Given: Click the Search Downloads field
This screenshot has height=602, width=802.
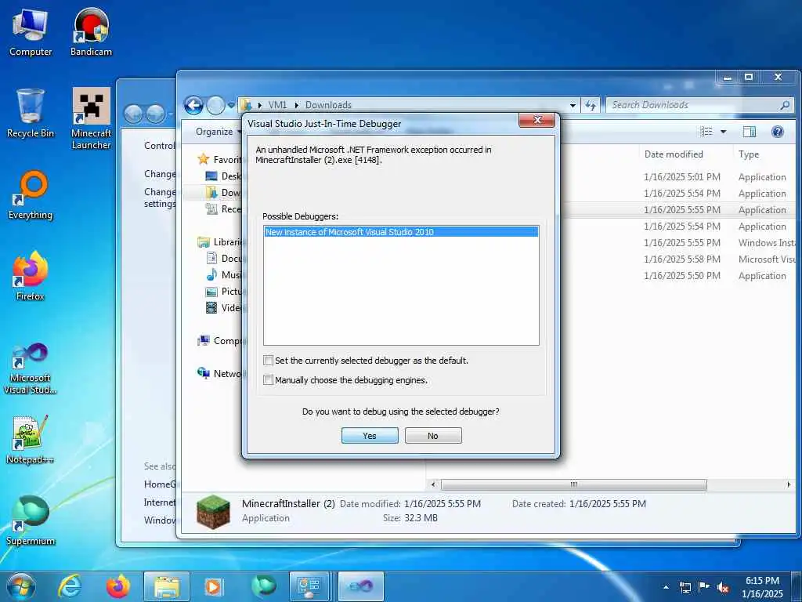Looking at the screenshot, I should (x=699, y=105).
